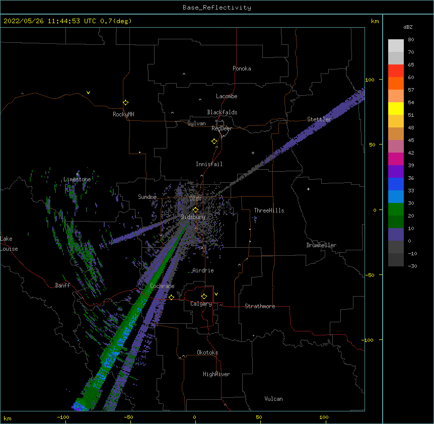Click the -100 tick on the bottom axis
This screenshot has height=424, width=434.
coord(63,417)
